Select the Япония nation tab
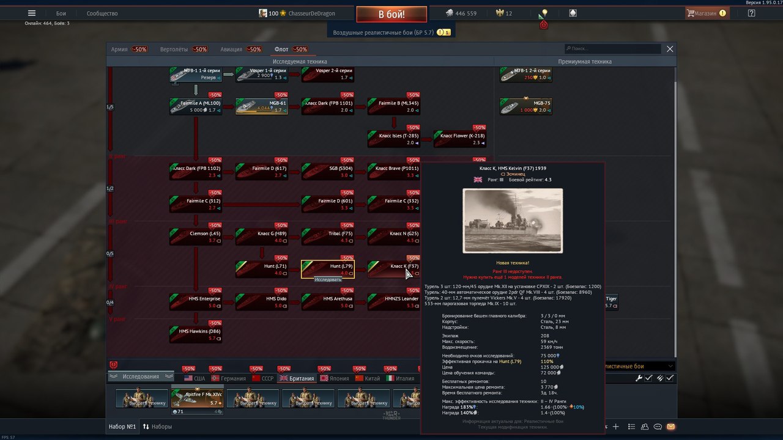This screenshot has height=440, width=783. pos(334,378)
